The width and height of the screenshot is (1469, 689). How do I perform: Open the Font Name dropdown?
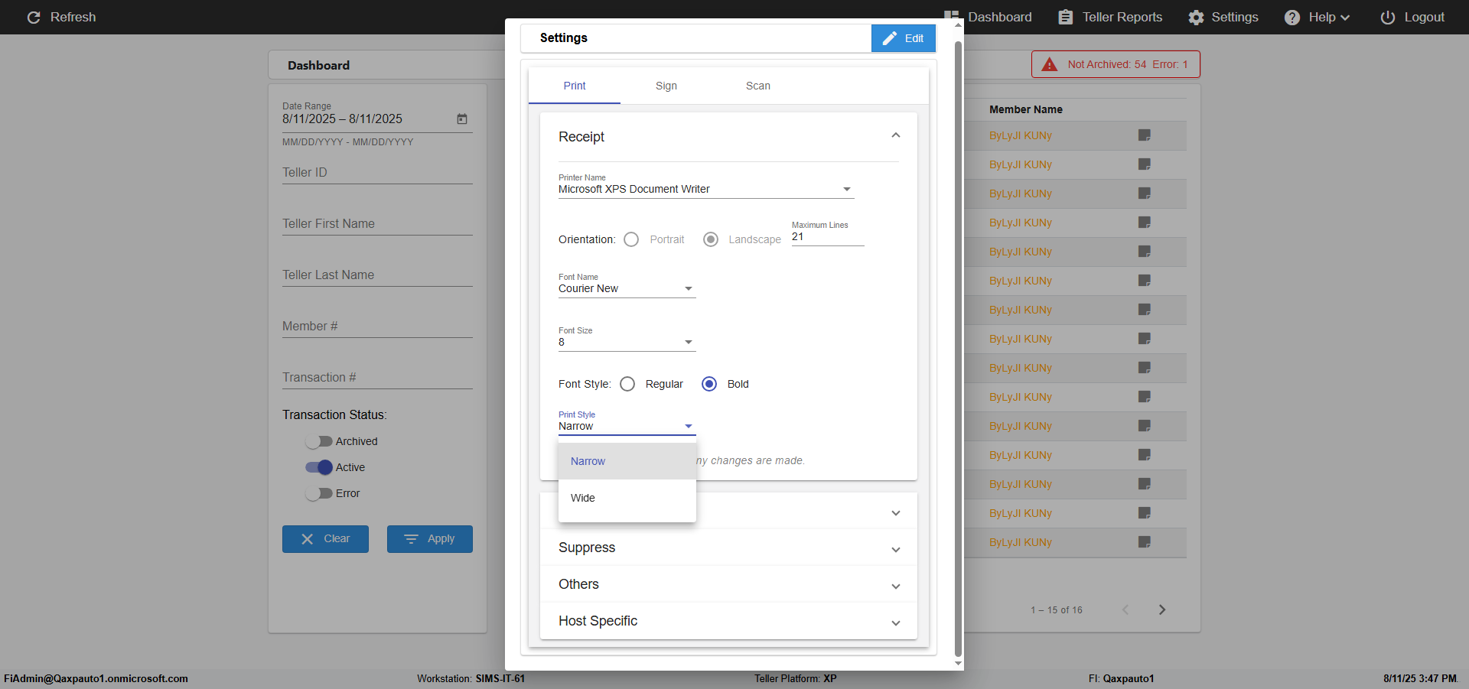tap(627, 288)
